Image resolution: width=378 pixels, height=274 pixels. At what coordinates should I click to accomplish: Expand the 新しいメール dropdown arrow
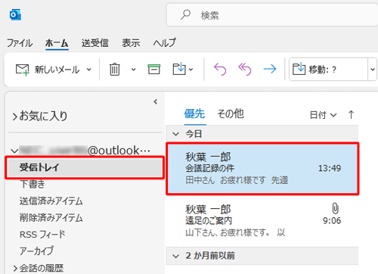88,70
